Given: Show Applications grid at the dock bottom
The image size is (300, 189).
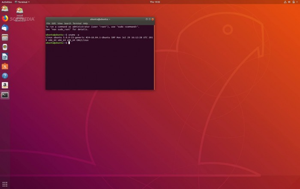Looking at the screenshot, I should (x=5, y=184).
